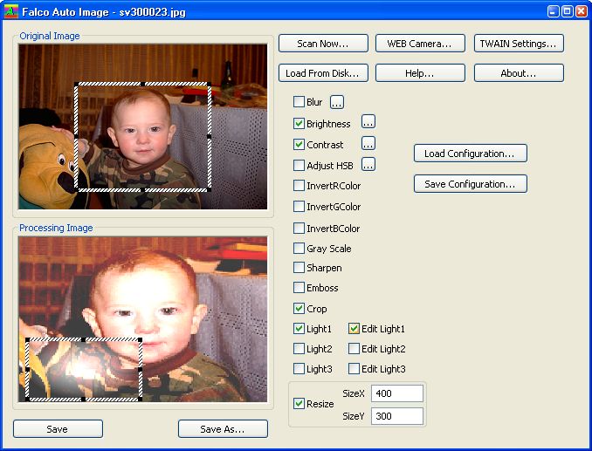592x451 pixels.
Task: Uncheck the Brightness checkbox
Action: point(299,123)
